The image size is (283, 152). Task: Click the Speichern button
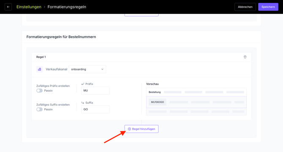(x=268, y=7)
